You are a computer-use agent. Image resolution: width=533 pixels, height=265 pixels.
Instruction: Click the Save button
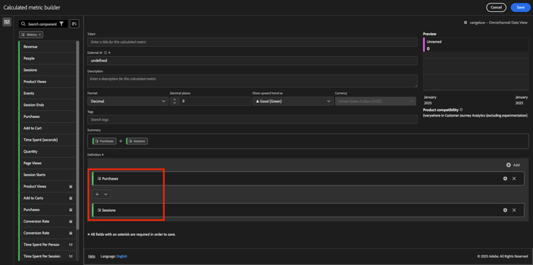point(520,8)
